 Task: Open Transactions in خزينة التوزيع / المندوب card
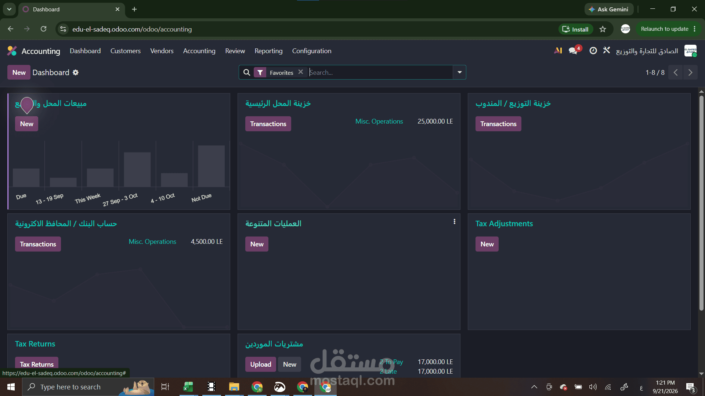coord(498,124)
